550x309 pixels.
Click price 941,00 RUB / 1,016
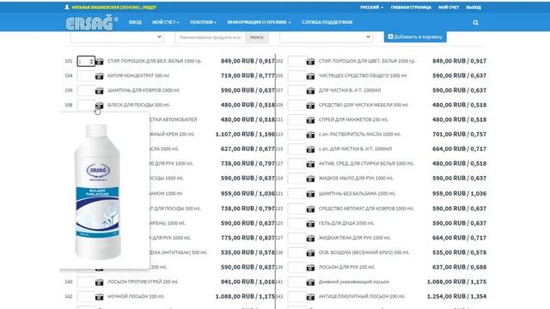[x=248, y=282]
